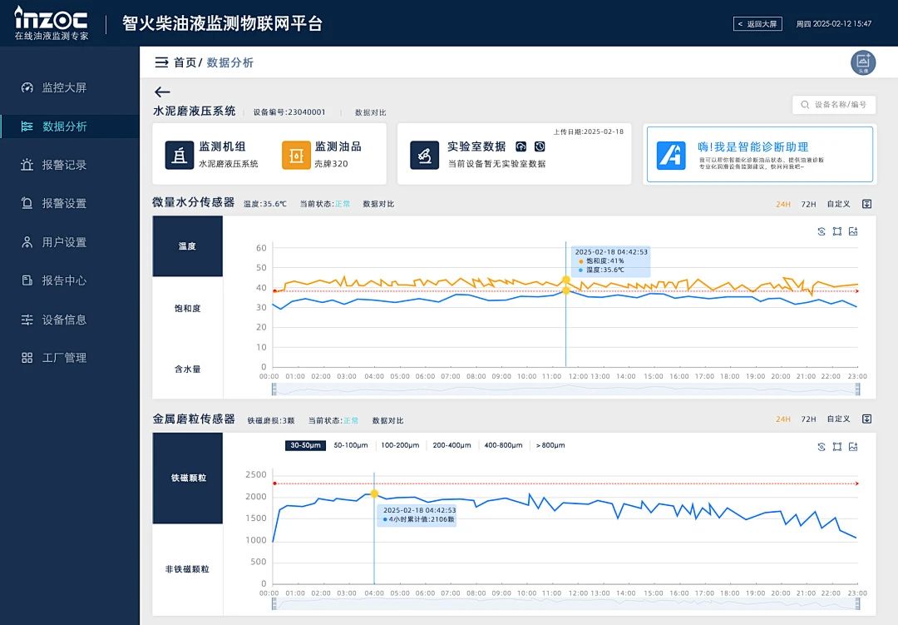The height and width of the screenshot is (625, 898).
Task: Open the 自定义 custom date range picker
Action: click(x=837, y=204)
